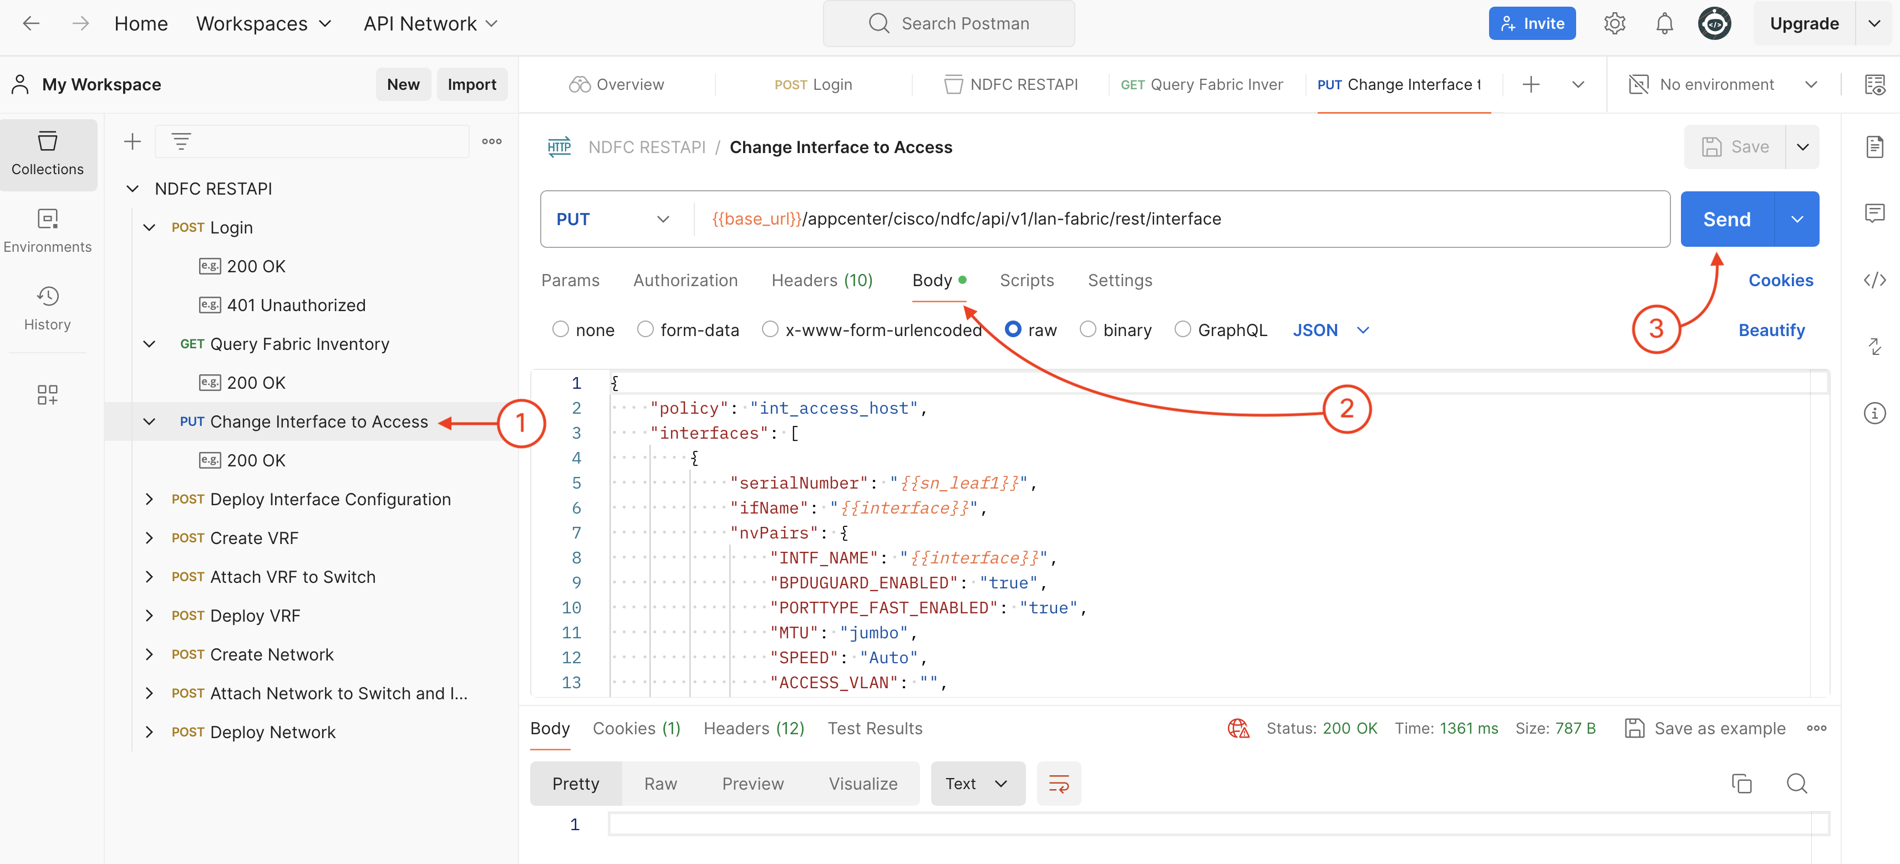Search within the response body
1900x864 pixels.
coord(1797,784)
